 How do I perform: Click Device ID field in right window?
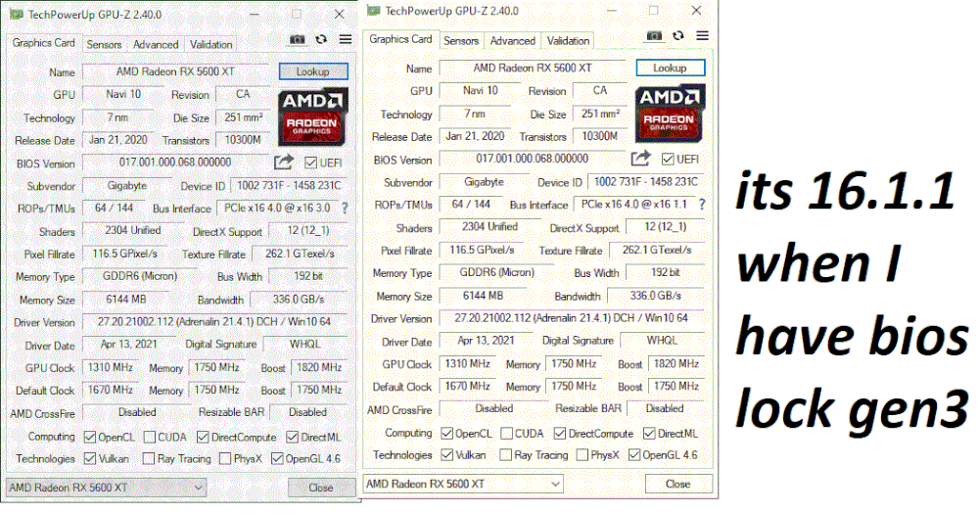(x=645, y=181)
